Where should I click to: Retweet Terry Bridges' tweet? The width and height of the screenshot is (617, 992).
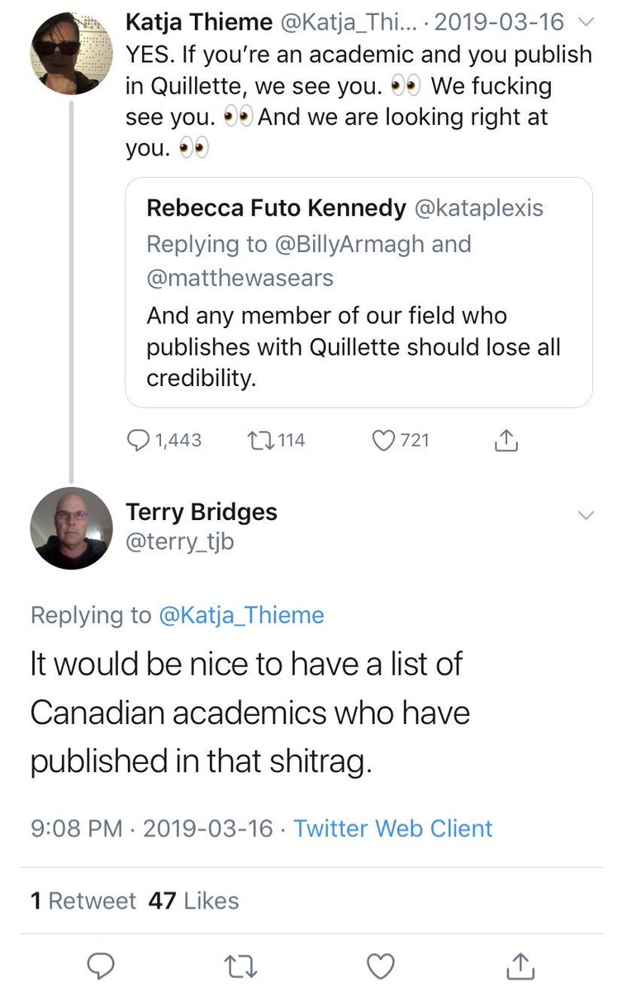point(240,965)
